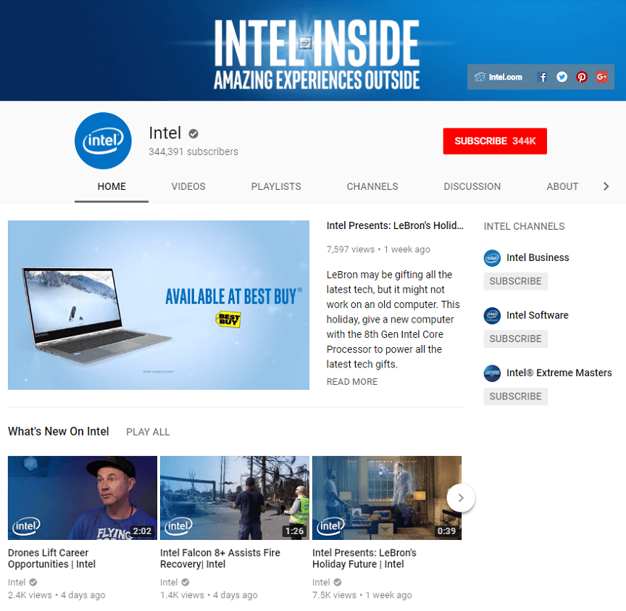Advance the video carousel arrow
Image resolution: width=626 pixels, height=611 pixels.
click(x=461, y=498)
